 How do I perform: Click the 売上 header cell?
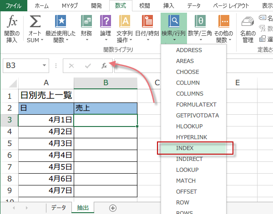[106, 108]
